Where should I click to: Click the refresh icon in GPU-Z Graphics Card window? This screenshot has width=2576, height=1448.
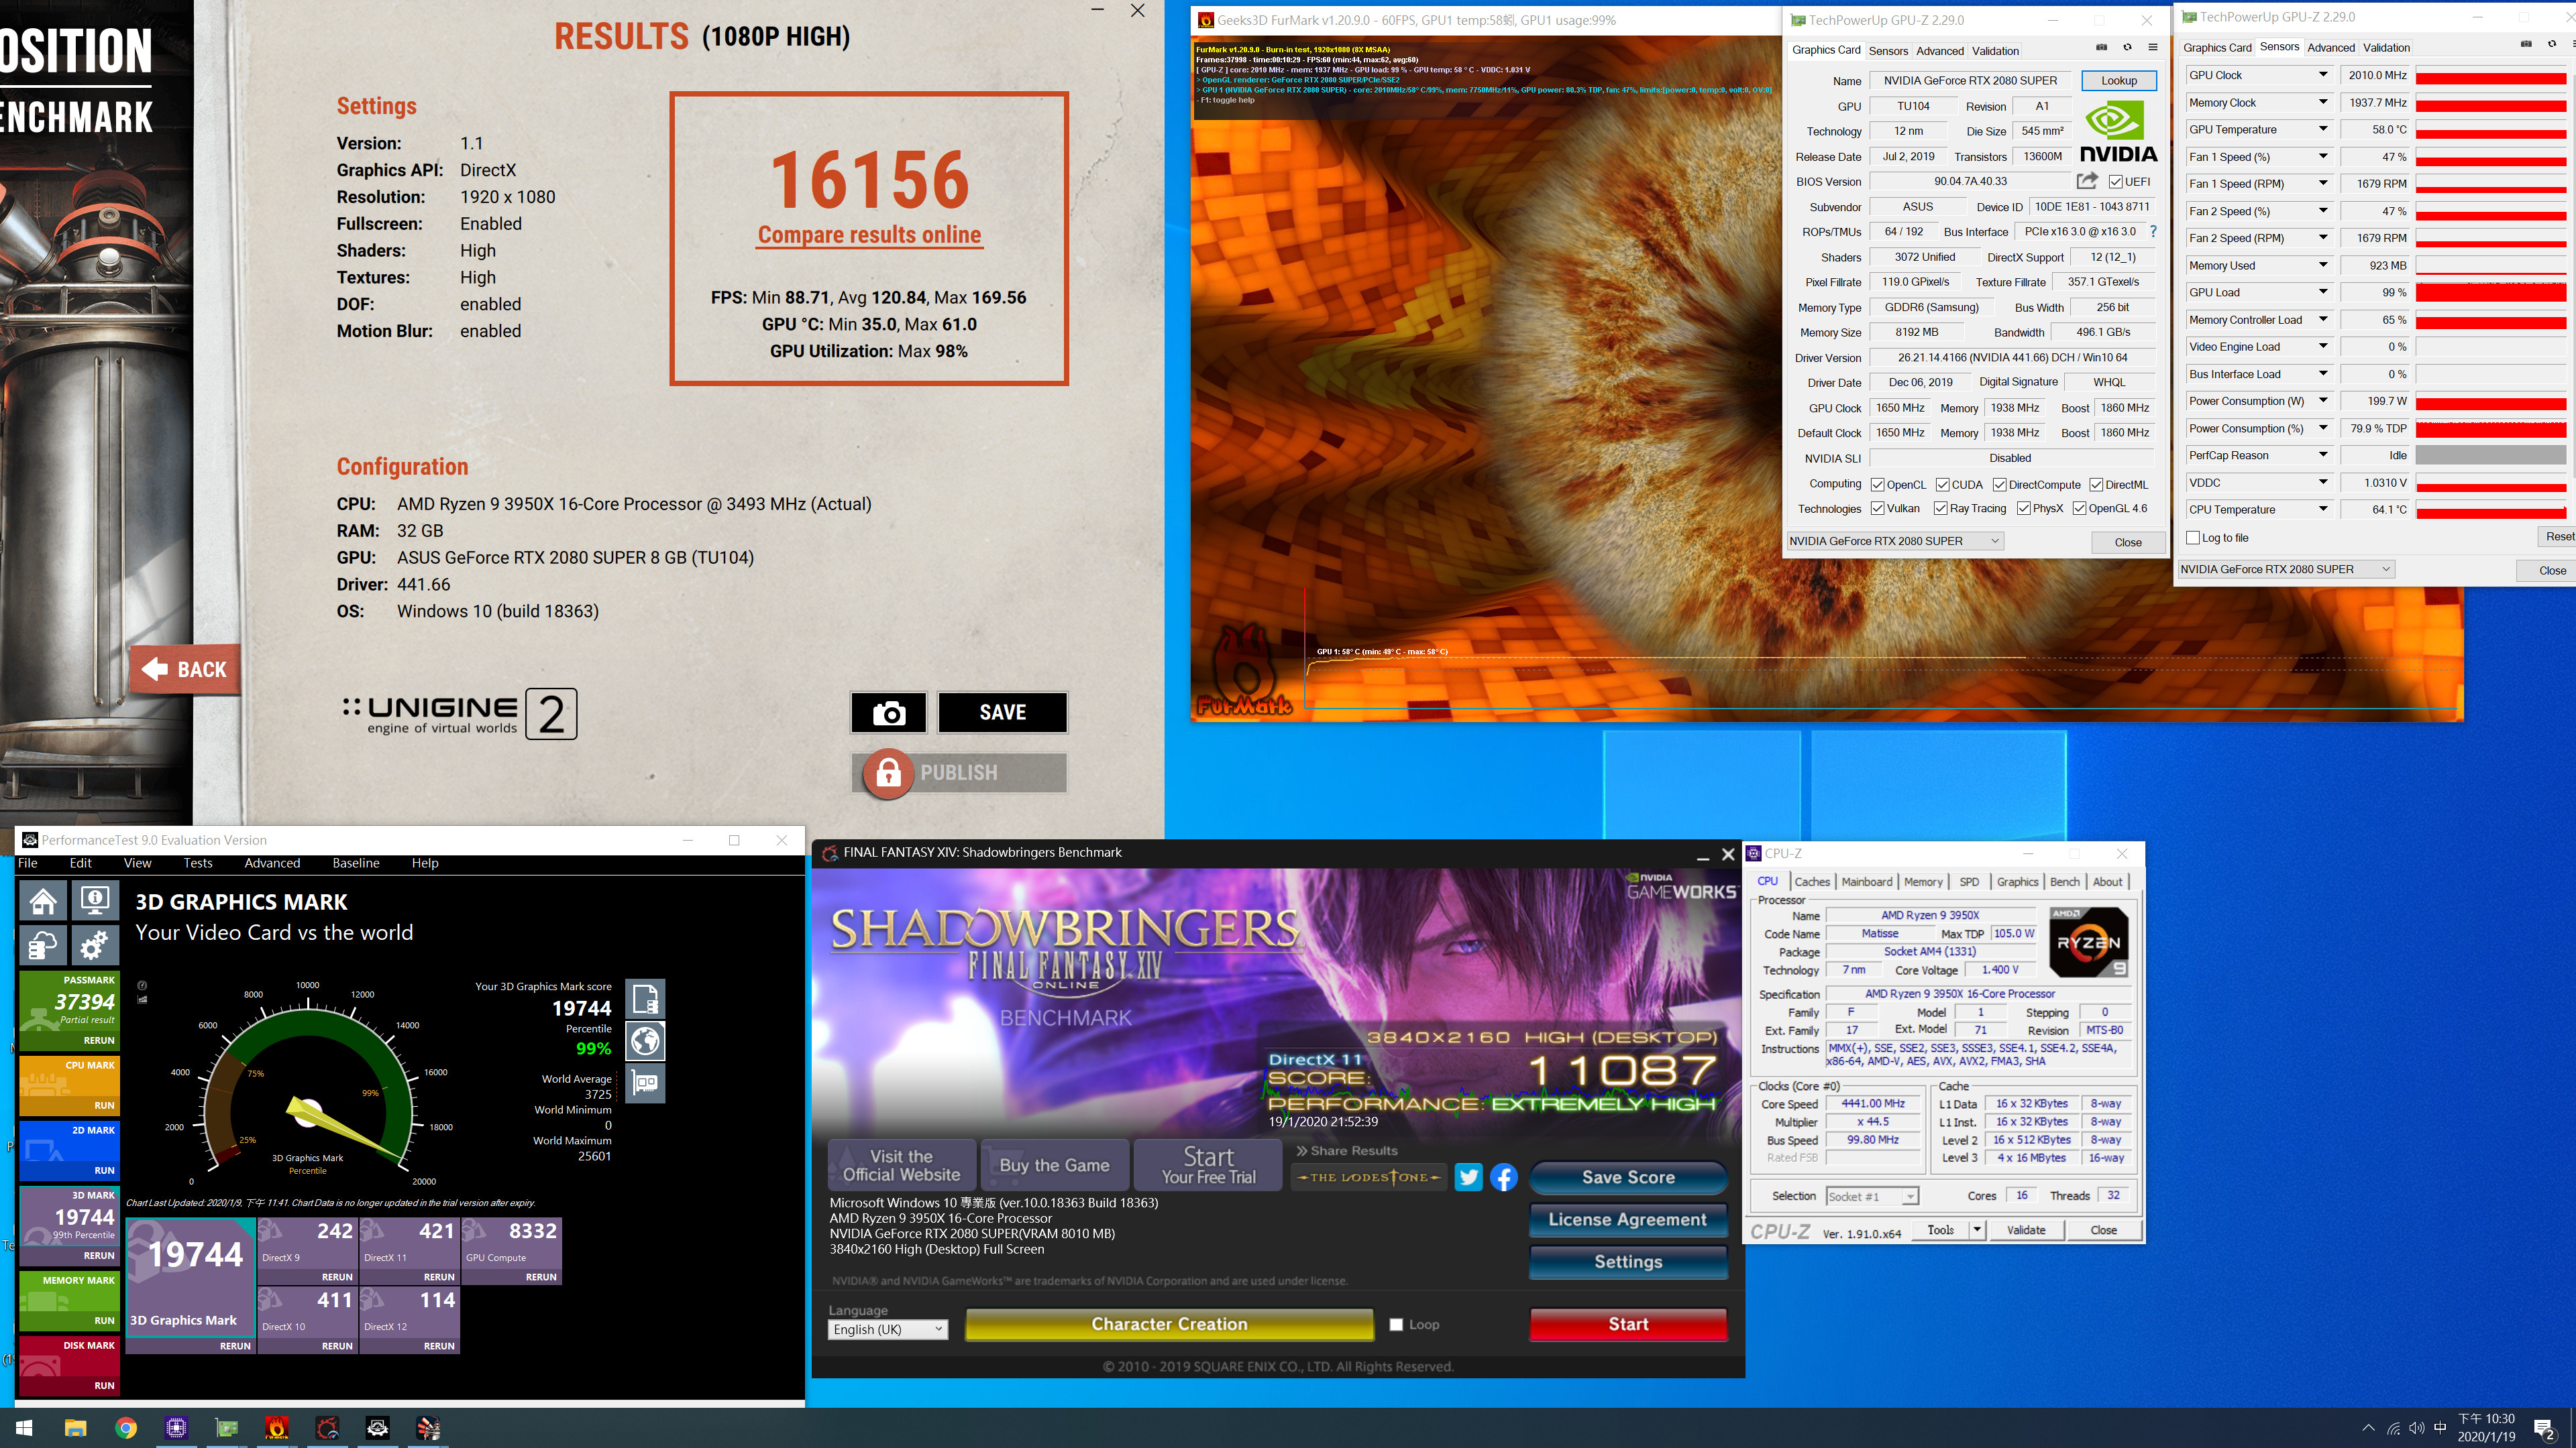(x=2127, y=47)
